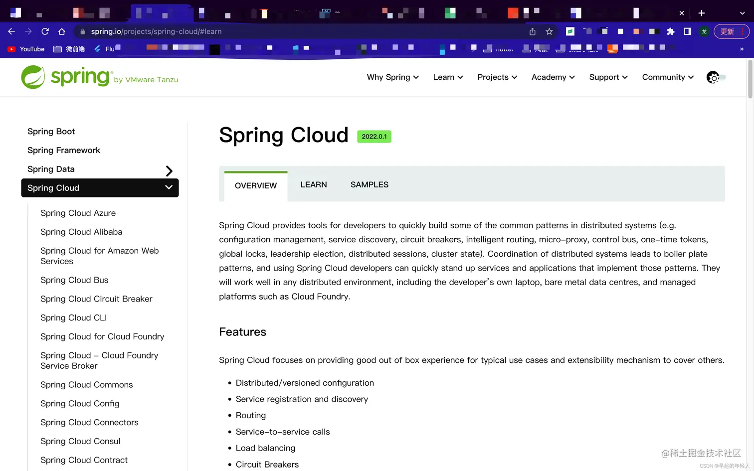Select 'Distributed/versioned configuration' bullet text

(305, 383)
